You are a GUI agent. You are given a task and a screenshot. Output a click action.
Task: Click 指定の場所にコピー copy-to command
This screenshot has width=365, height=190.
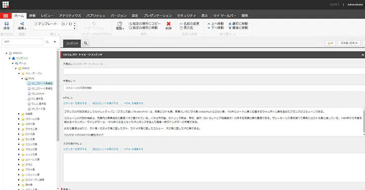145,24
